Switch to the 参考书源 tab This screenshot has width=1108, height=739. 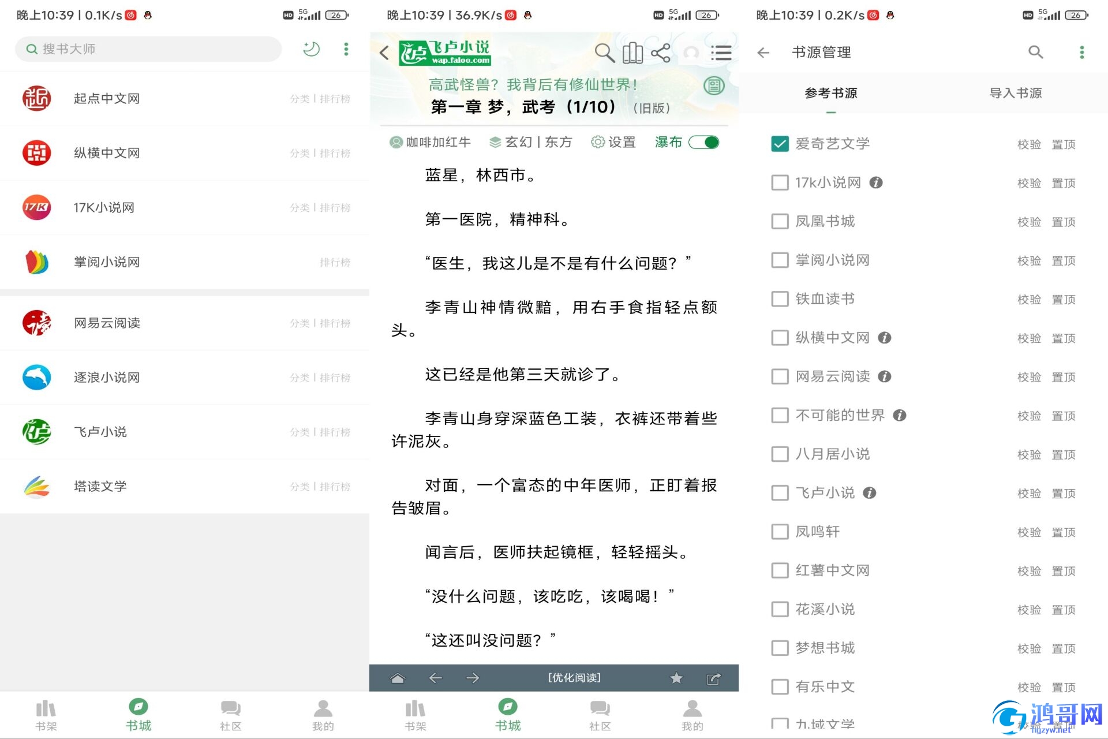coord(831,93)
